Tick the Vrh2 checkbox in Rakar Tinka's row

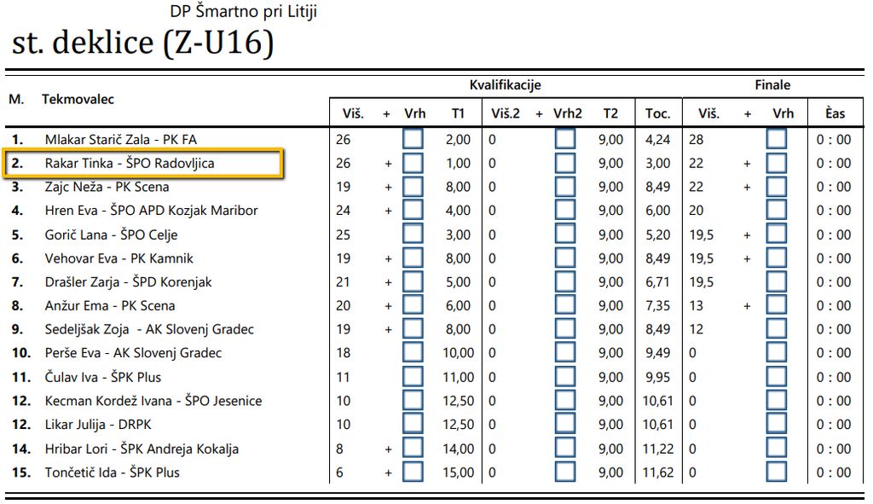564,163
